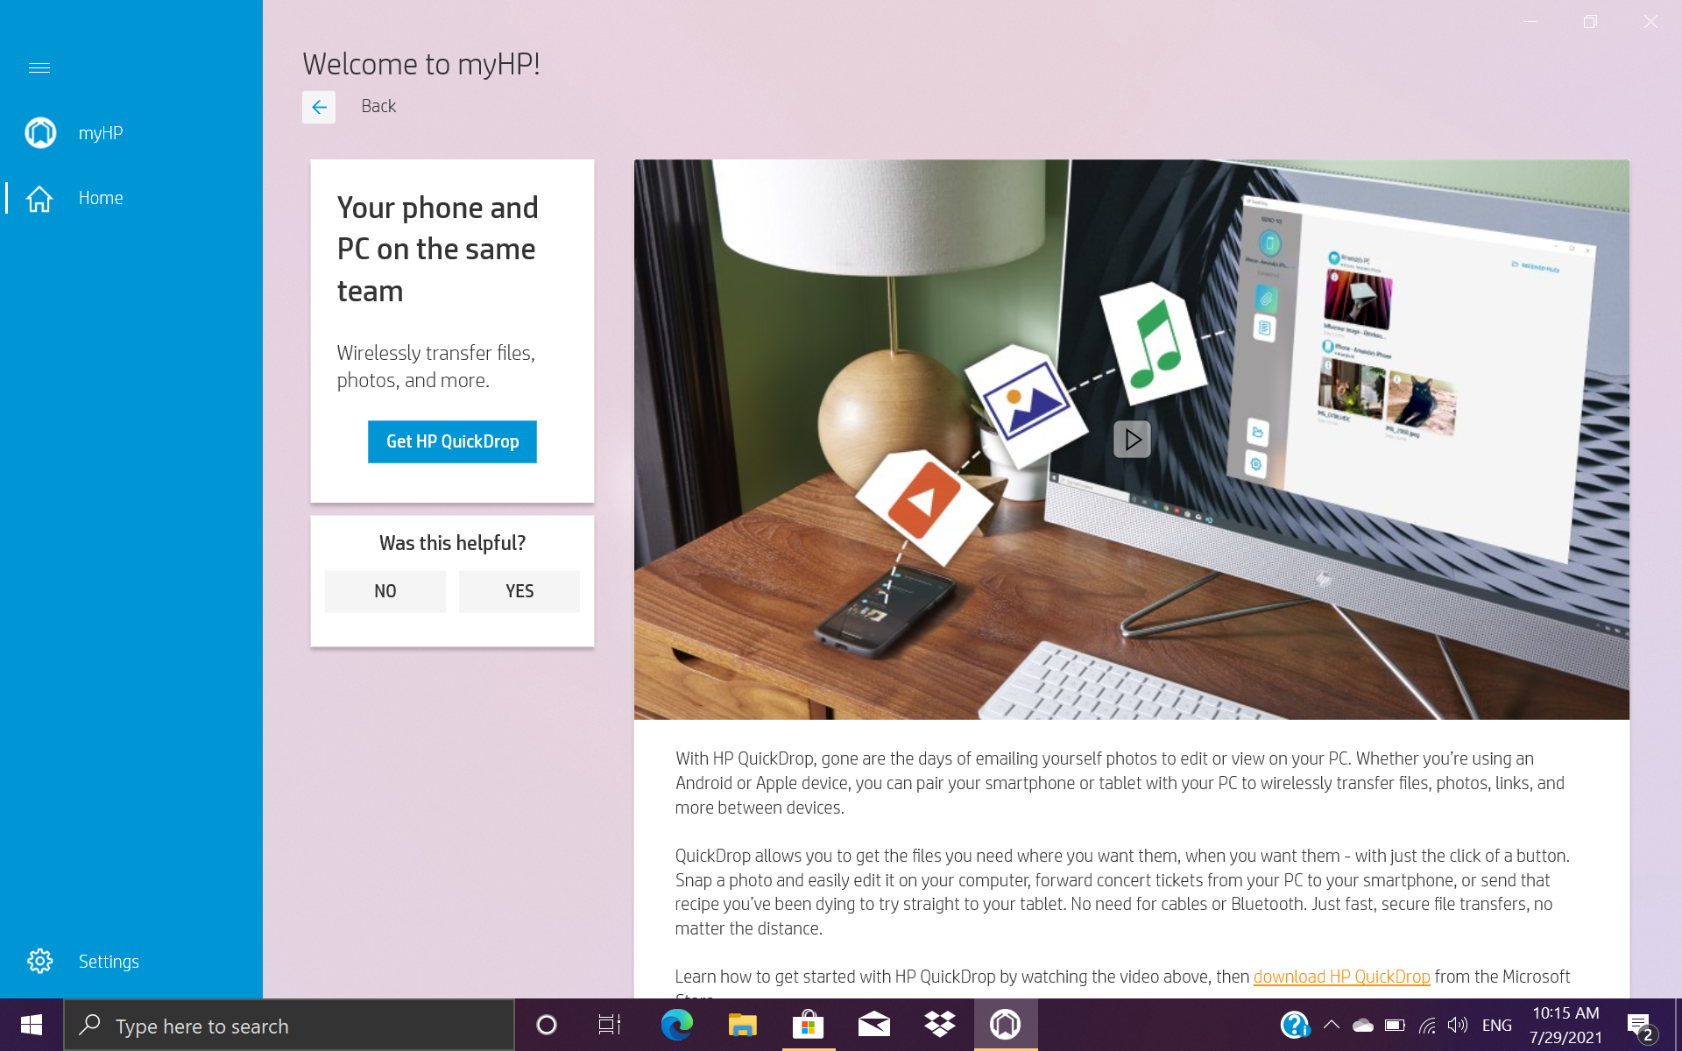This screenshot has height=1051, width=1682.
Task: Check battery status tray icon
Action: pos(1395,1025)
